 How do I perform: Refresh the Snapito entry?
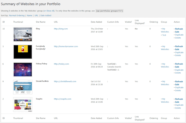pos(179,99)
